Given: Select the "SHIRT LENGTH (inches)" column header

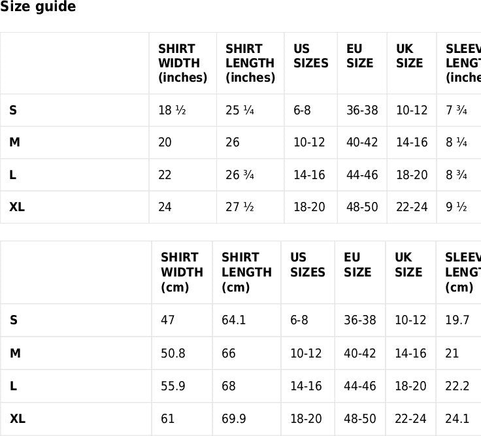Looking at the screenshot, I should [x=250, y=63].
